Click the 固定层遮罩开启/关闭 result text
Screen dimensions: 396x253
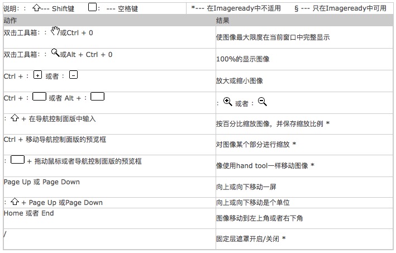point(251,239)
